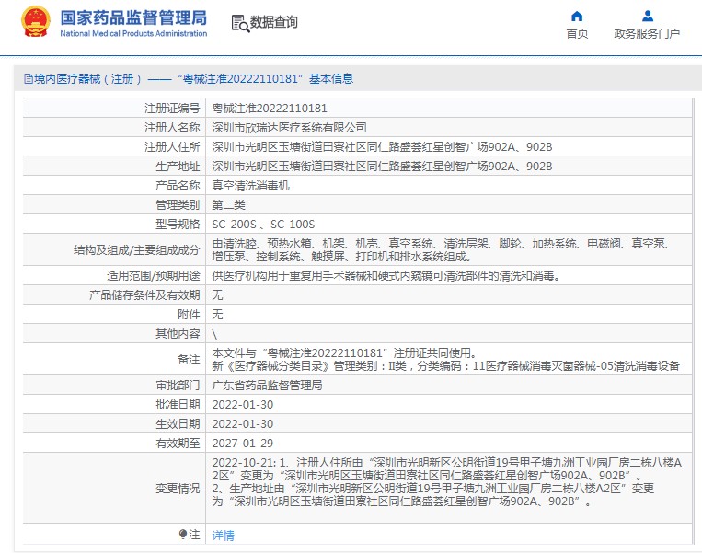Select 深圳市欣瑞达医疗系统有限公司 registrant name
The width and height of the screenshot is (702, 553).
pos(289,128)
